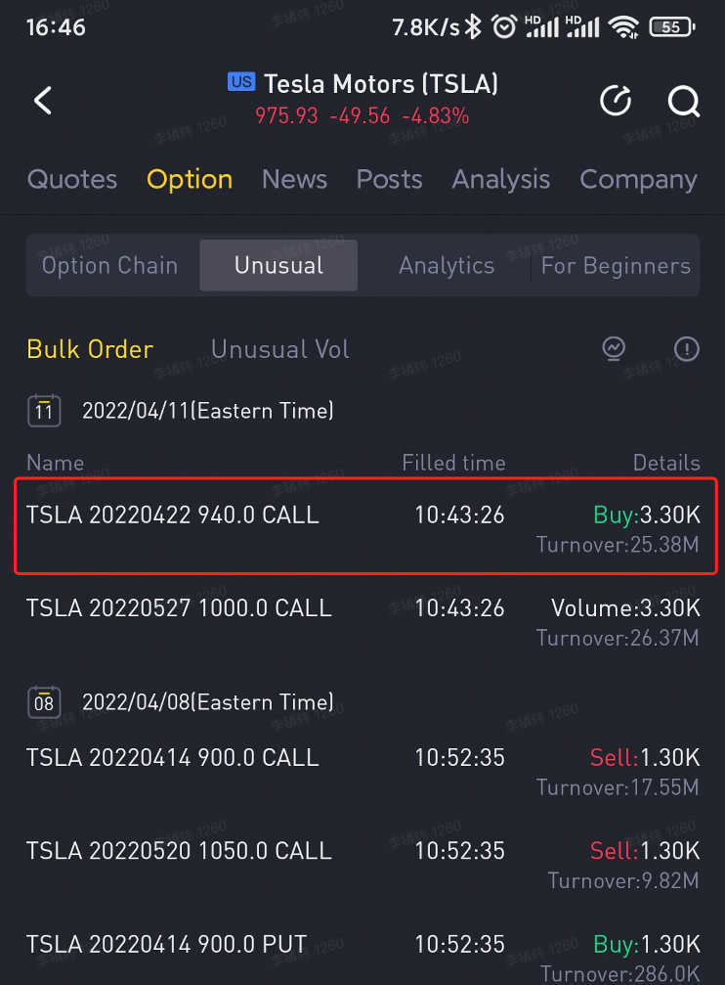Switch to the Option Chain segment

[110, 265]
